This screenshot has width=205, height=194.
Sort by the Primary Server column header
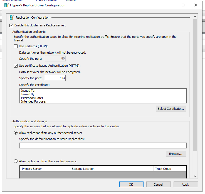(45, 169)
